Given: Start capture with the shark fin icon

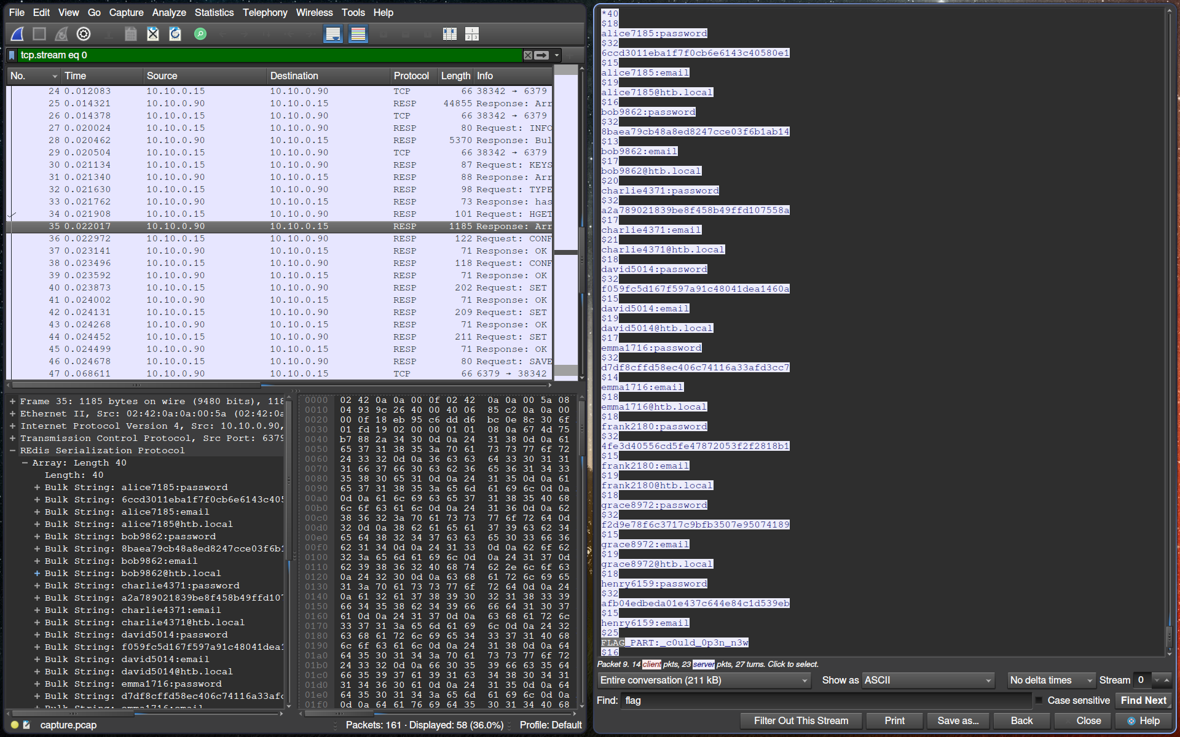Looking at the screenshot, I should pos(17,34).
